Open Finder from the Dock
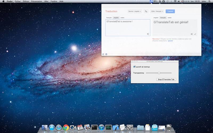 (45, 127)
